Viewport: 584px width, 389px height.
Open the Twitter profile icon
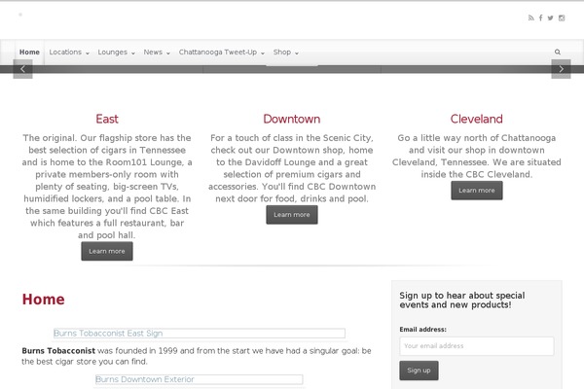(551, 18)
